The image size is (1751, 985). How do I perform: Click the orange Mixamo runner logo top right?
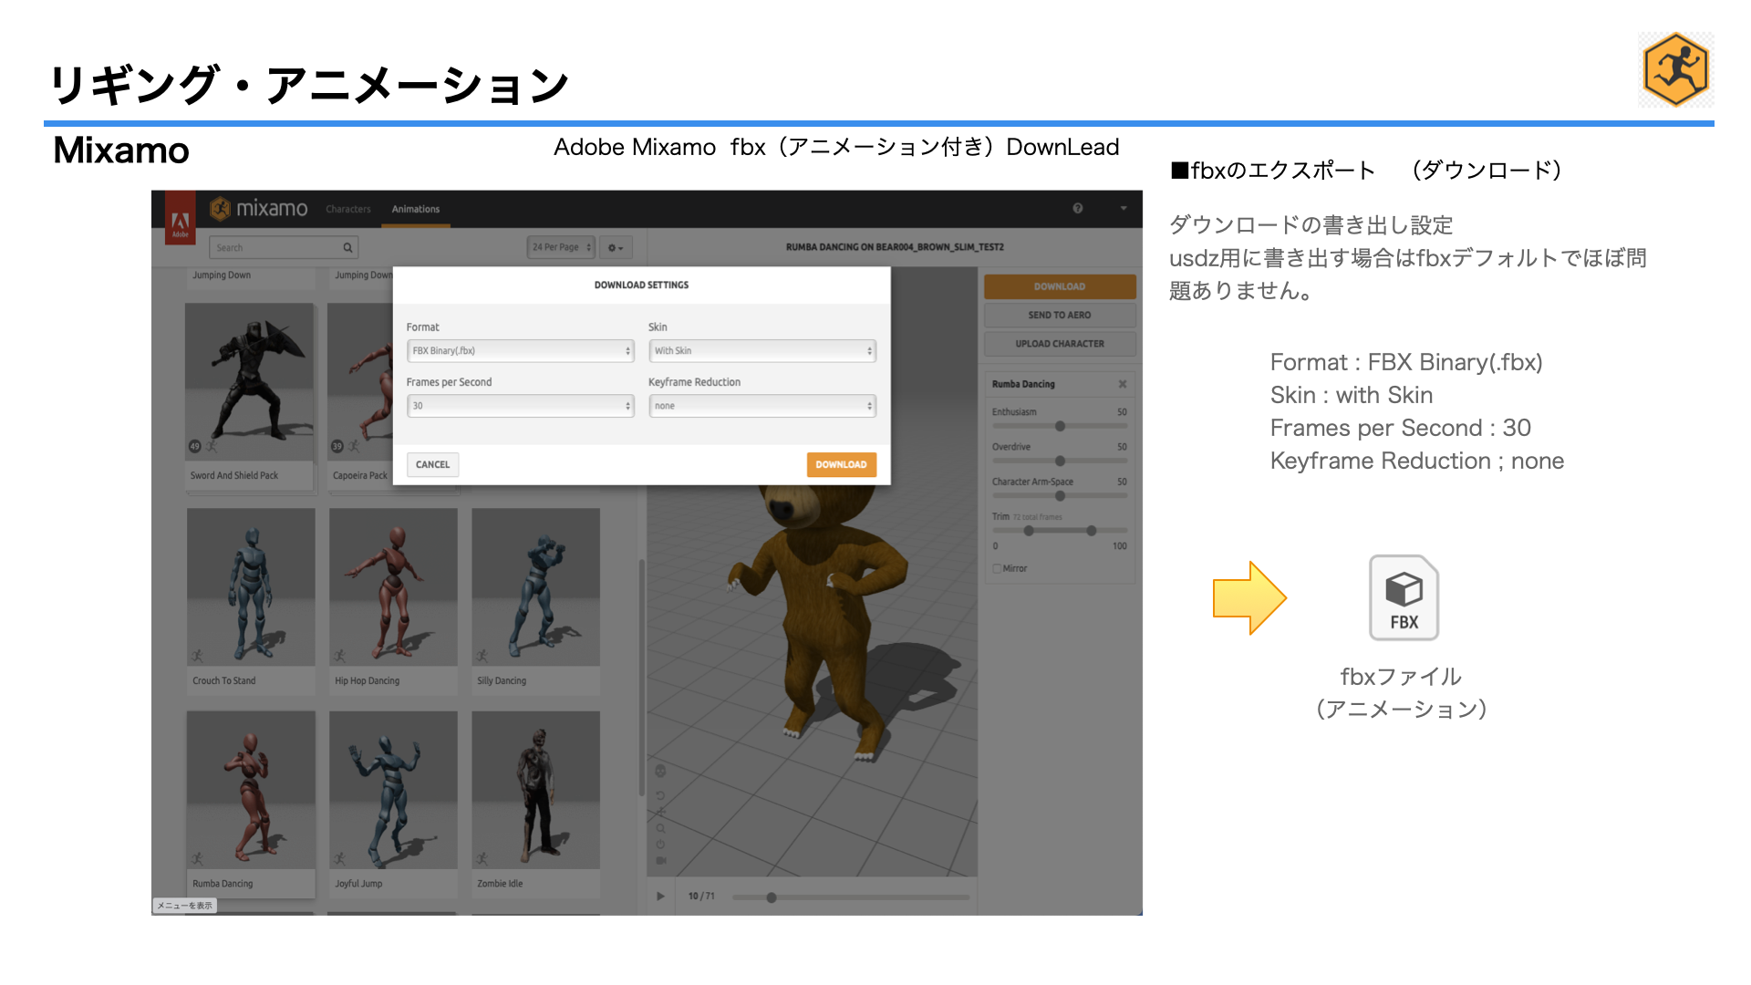click(x=1675, y=70)
